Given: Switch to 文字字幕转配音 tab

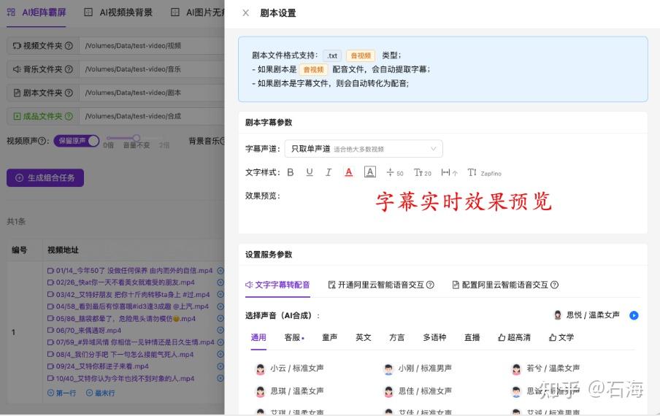Looking at the screenshot, I should 277,285.
